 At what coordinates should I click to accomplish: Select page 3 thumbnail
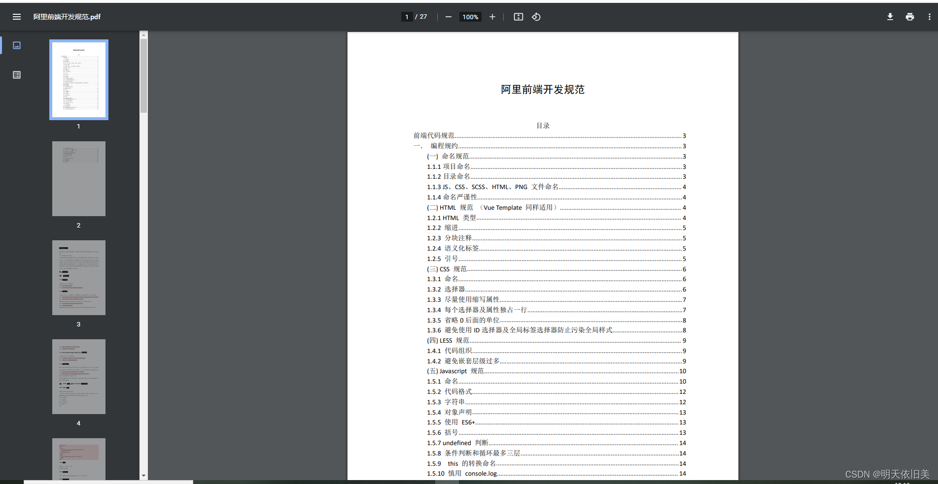(x=79, y=278)
